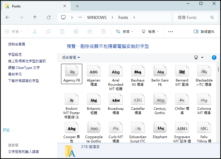The width and height of the screenshot is (221, 159).
Task: Select the Cooper font
Action: coord(72,132)
